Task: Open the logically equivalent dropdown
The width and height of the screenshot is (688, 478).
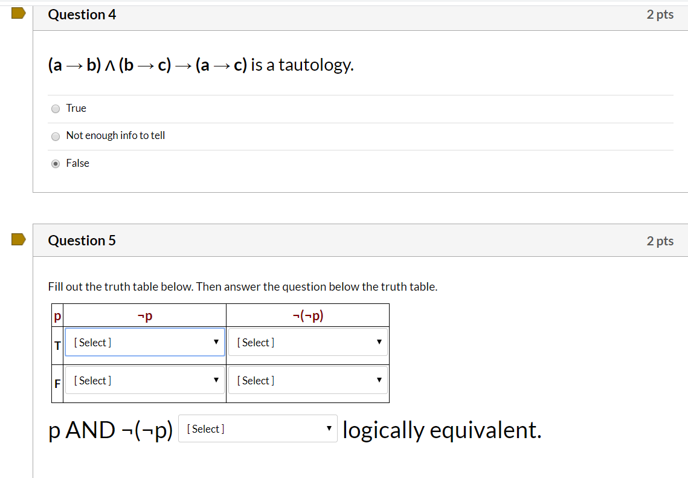Action: pos(258,428)
